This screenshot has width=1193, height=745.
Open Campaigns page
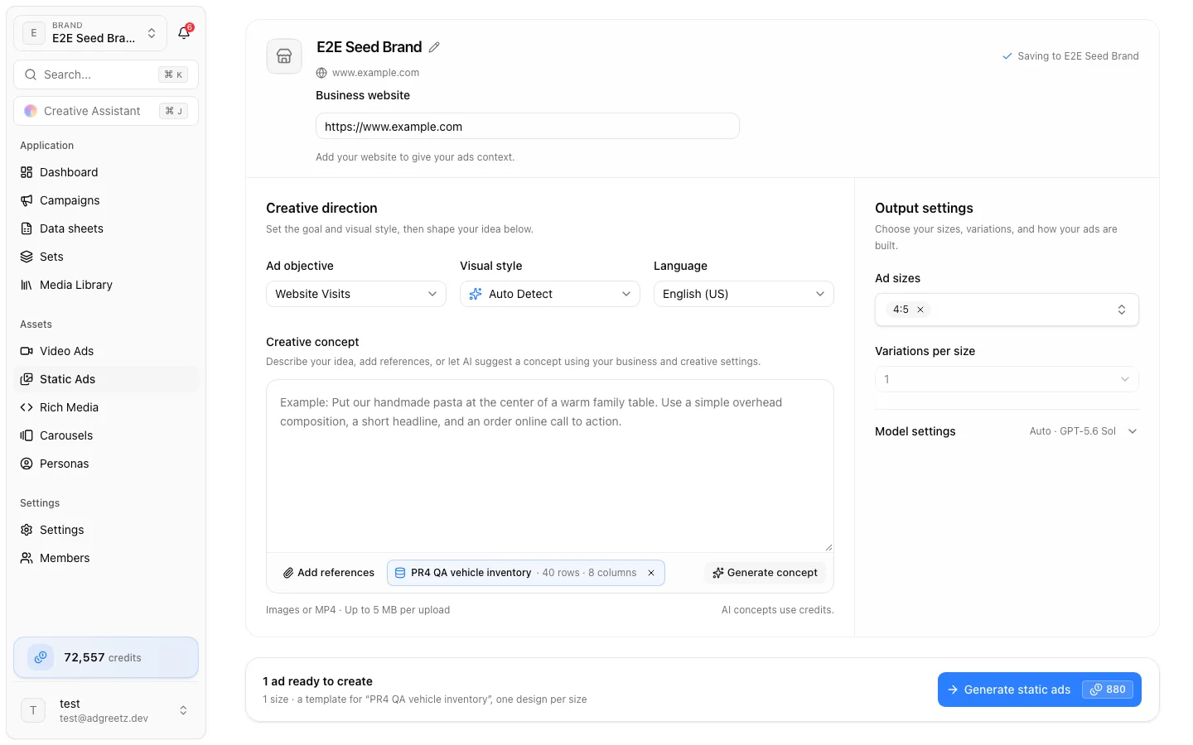[106, 200]
